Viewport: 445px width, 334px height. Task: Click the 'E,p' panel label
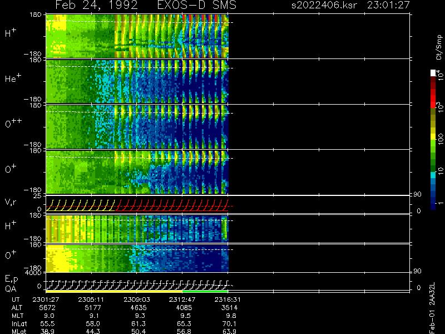pos(11,279)
